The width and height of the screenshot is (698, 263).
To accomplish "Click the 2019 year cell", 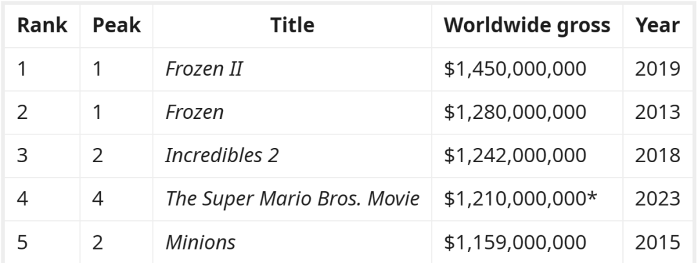I will [x=657, y=69].
